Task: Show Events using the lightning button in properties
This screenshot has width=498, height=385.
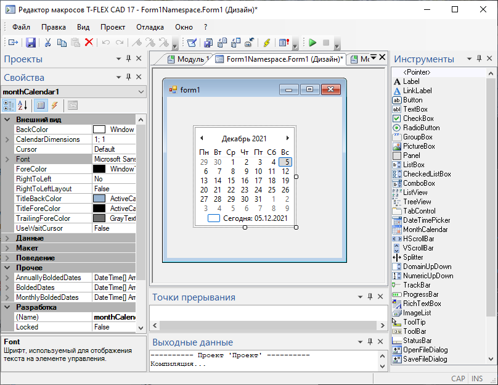Action: click(54, 106)
